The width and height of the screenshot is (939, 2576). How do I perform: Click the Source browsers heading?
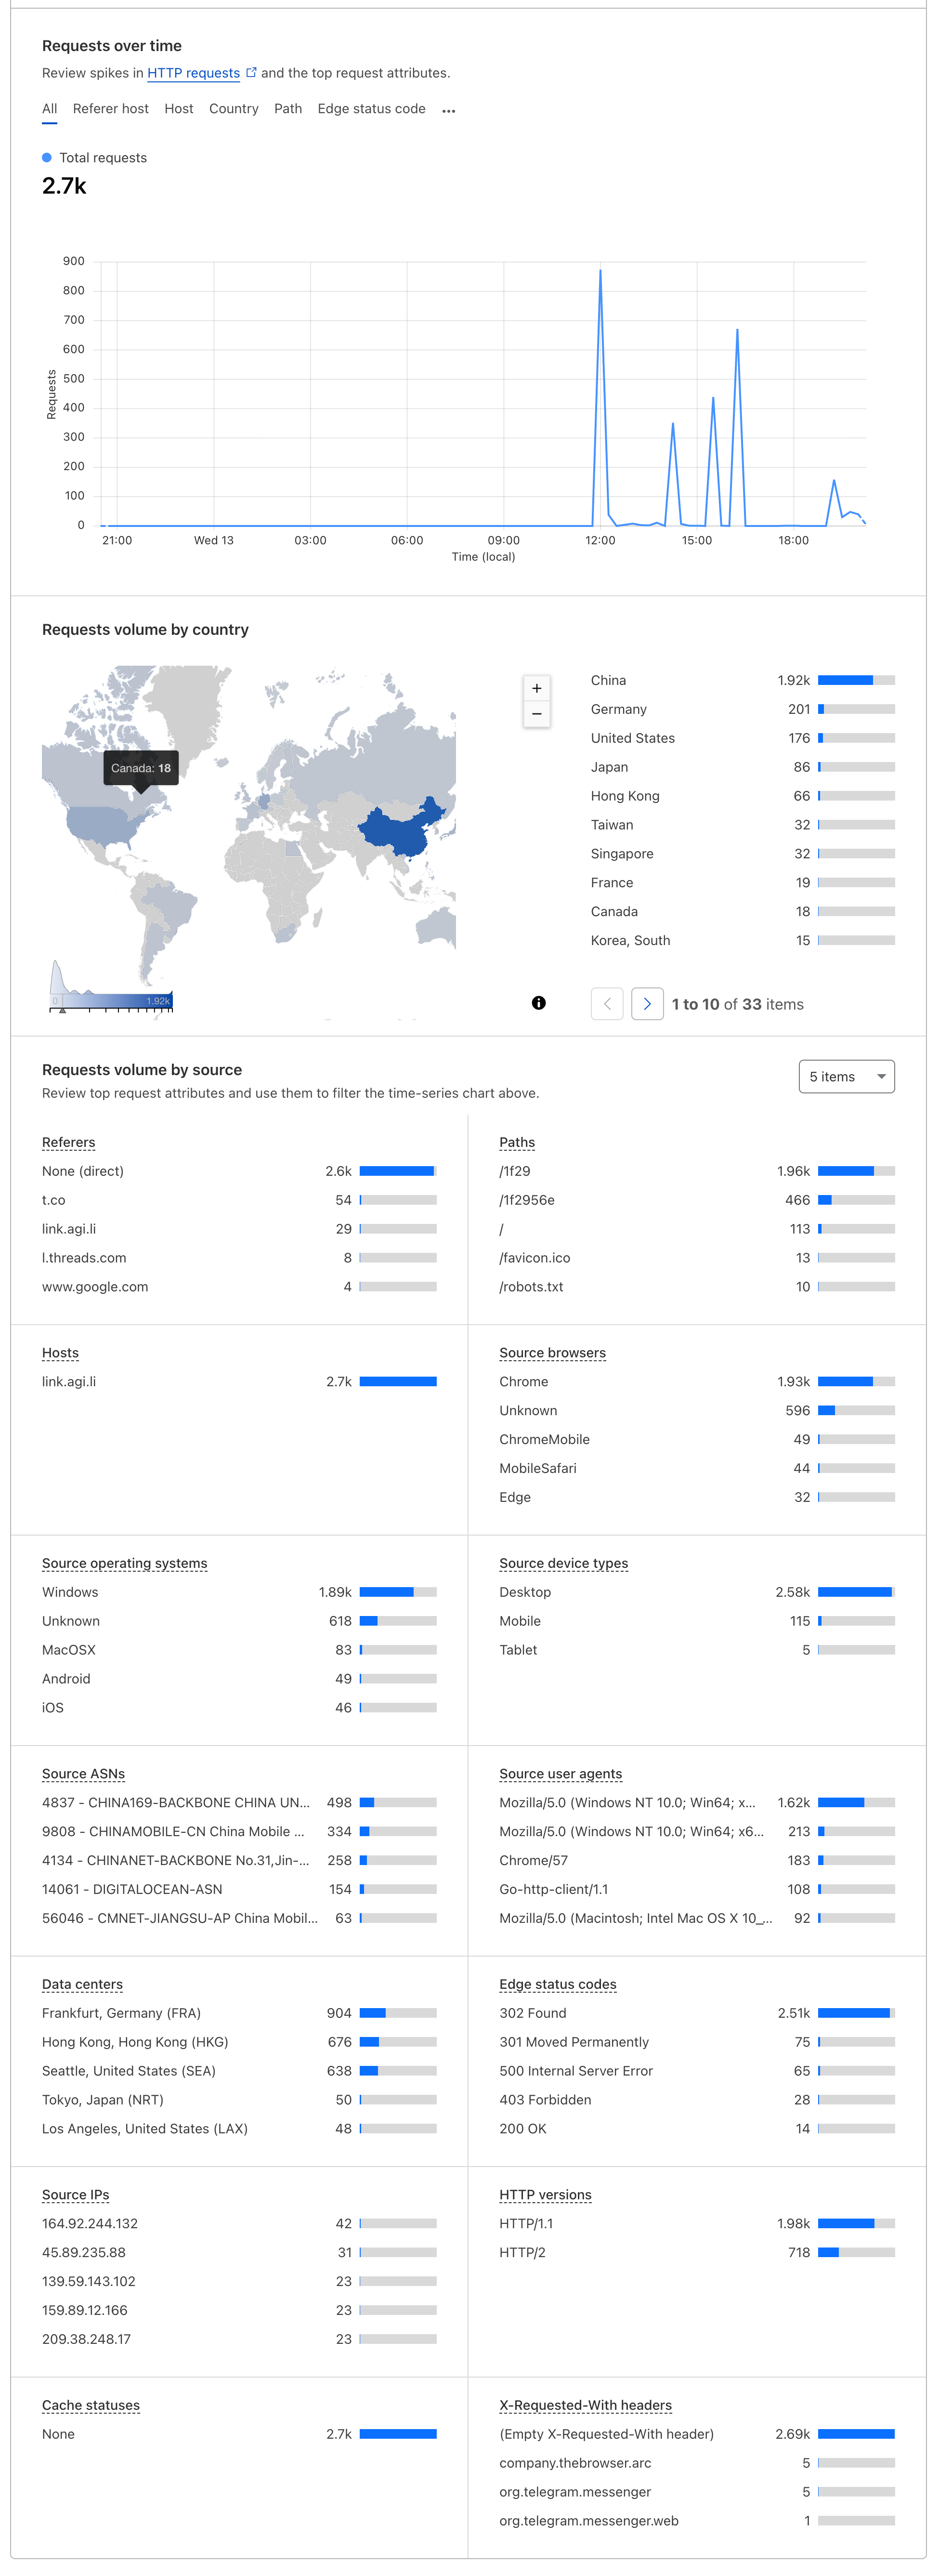[552, 1353]
